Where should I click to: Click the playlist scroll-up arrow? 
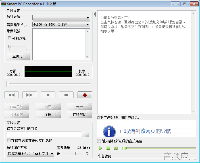coord(193,13)
